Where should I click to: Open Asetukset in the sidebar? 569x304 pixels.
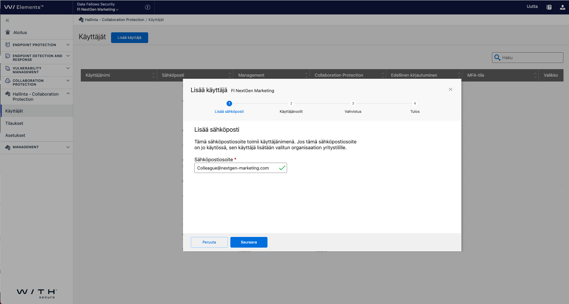[x=15, y=135]
